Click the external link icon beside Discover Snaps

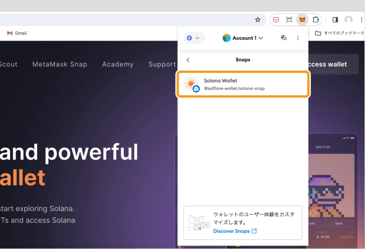(x=254, y=231)
